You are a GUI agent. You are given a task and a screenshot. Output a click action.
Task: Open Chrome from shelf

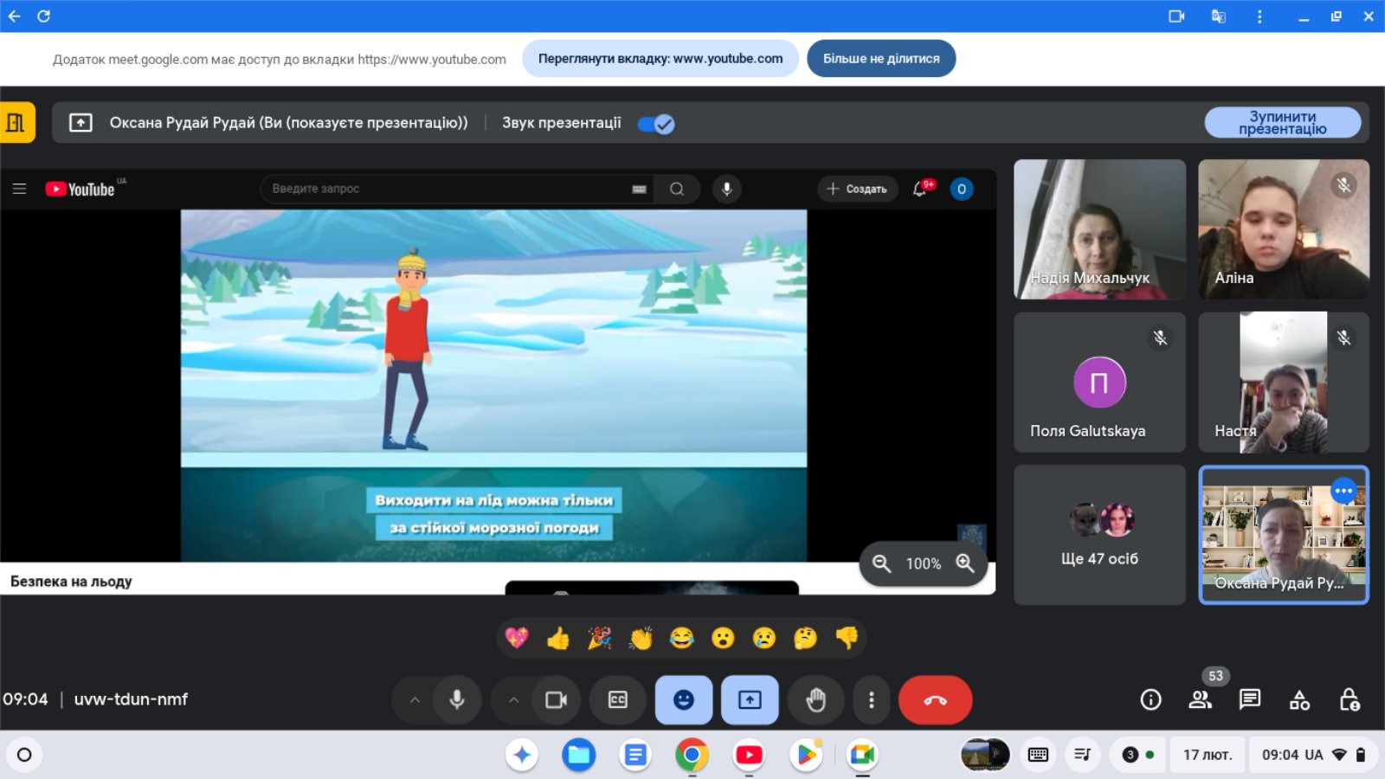pyautogui.click(x=692, y=755)
